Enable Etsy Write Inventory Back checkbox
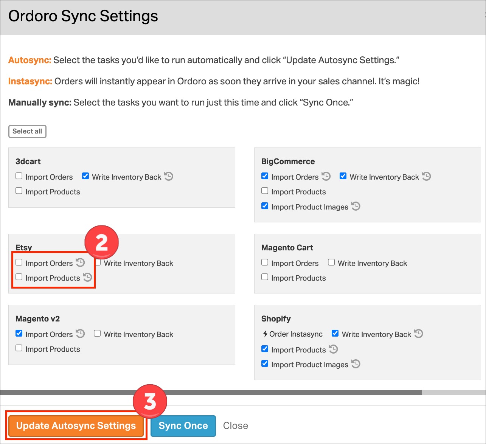This screenshot has width=486, height=444. pyautogui.click(x=98, y=262)
